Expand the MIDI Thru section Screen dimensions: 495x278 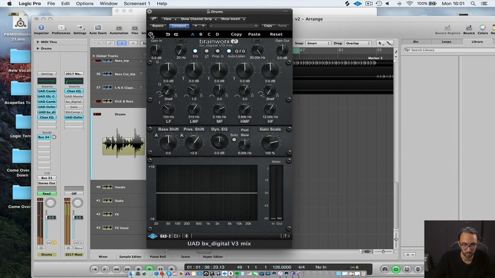pos(38,42)
